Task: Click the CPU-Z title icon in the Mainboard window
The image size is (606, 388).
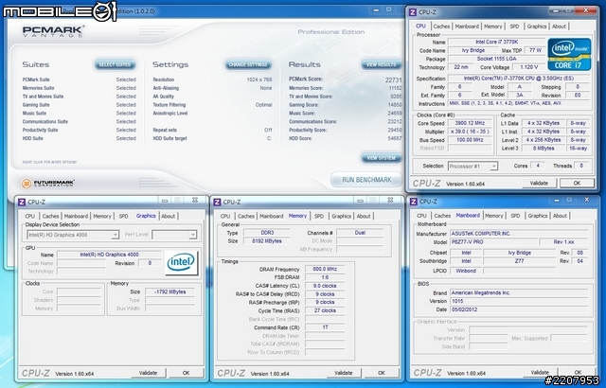Action: (x=414, y=202)
